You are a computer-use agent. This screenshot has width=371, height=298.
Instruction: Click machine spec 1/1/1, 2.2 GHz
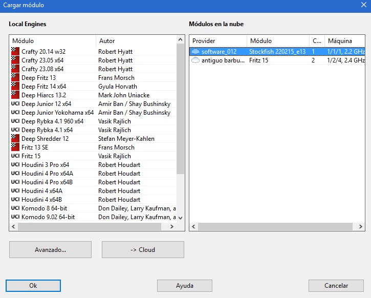[346, 51]
